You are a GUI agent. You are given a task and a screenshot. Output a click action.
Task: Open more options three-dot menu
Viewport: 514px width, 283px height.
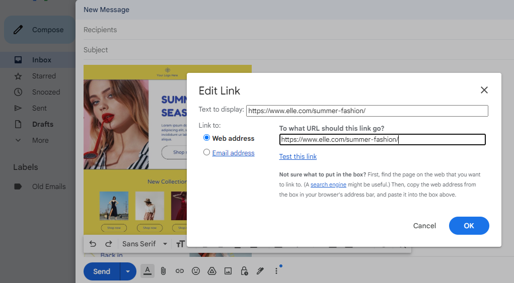tap(276, 271)
